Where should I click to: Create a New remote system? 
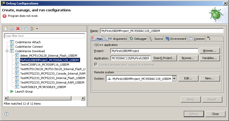(x=210, y=78)
